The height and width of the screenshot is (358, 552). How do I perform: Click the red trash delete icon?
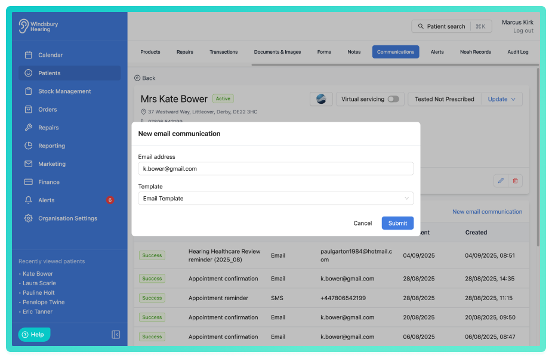tap(515, 181)
